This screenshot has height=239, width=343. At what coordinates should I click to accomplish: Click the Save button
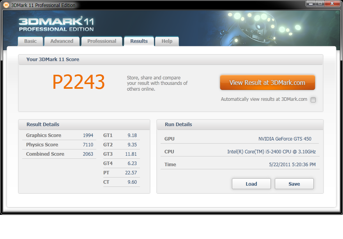click(294, 184)
